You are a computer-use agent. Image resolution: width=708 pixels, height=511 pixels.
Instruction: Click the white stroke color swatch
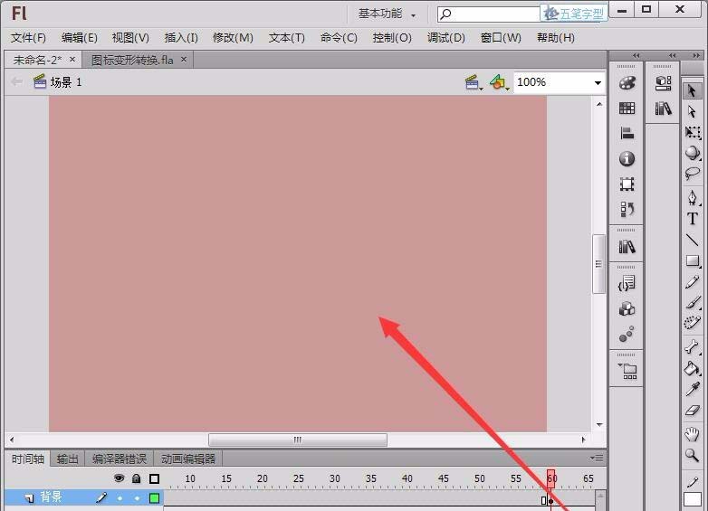coord(693,500)
